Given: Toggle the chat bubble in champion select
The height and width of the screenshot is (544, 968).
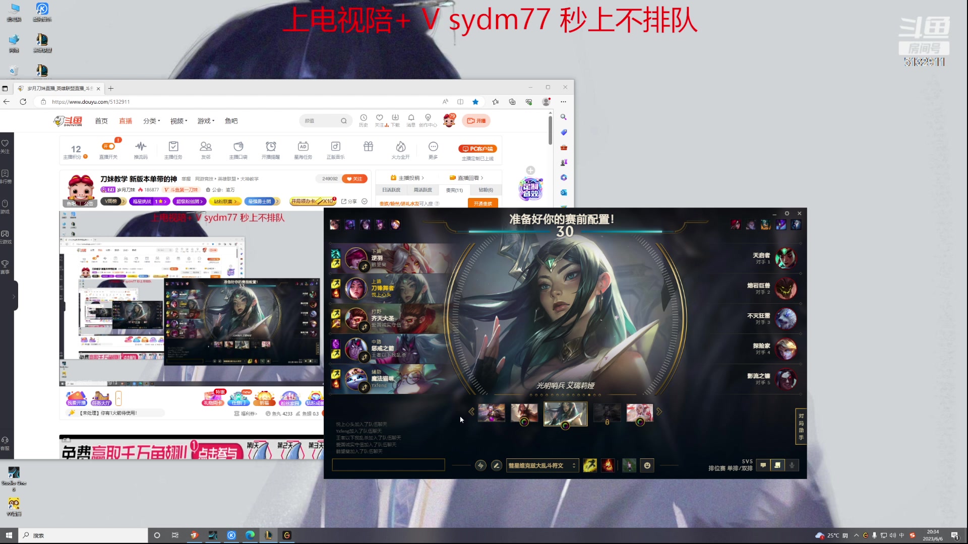Looking at the screenshot, I should point(763,465).
